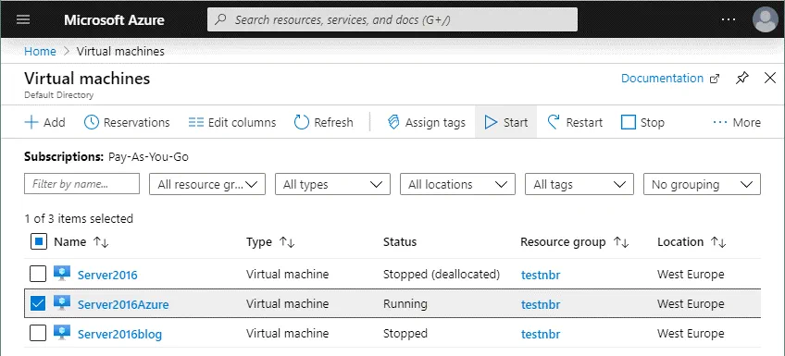The image size is (785, 356).
Task: Uncheck the Server2016Azure row checkbox
Action: 38,303
